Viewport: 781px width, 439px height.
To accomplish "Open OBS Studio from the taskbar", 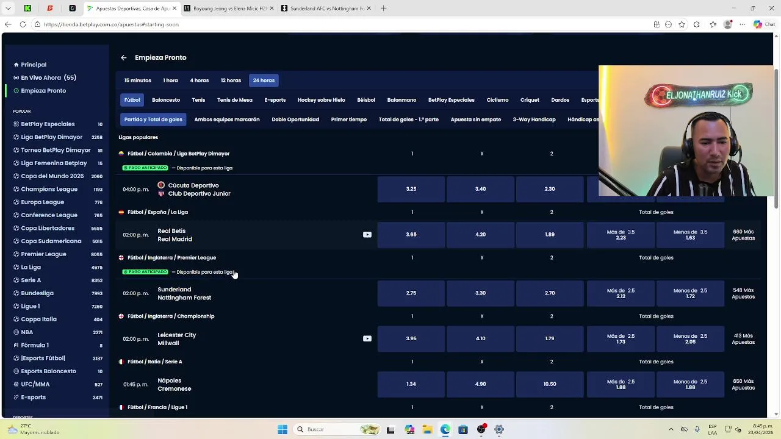I will 481,429.
